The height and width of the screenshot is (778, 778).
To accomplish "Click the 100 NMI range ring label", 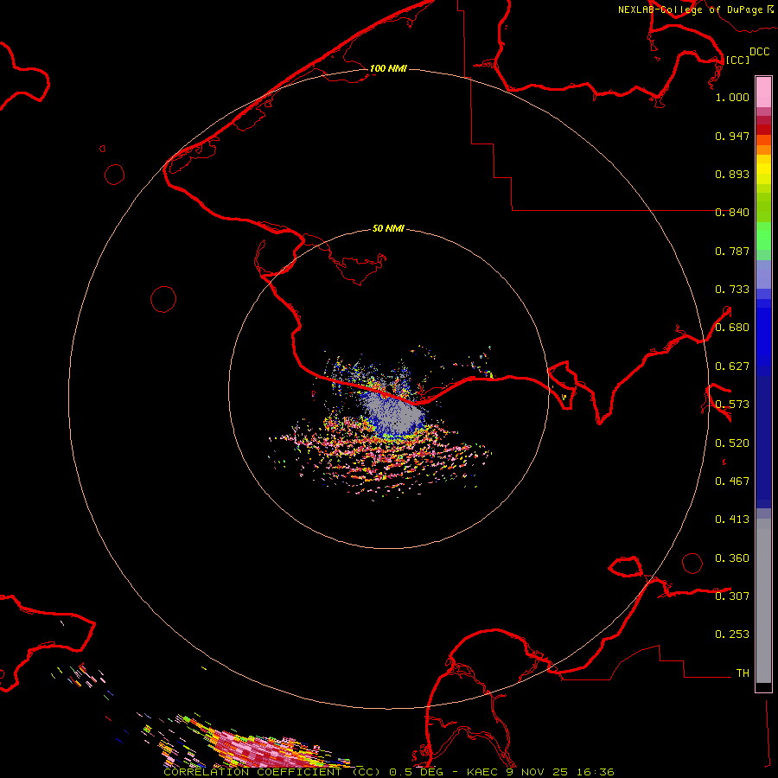I will 388,68.
